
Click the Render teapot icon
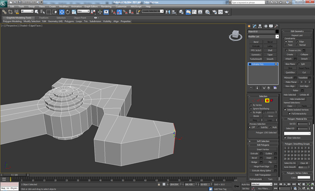[226, 12]
